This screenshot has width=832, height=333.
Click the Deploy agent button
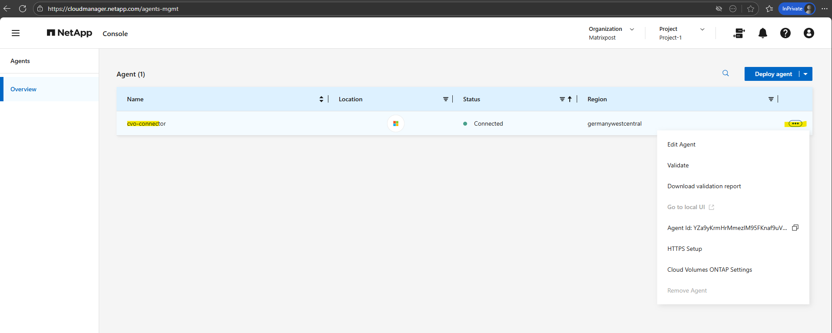(x=773, y=74)
